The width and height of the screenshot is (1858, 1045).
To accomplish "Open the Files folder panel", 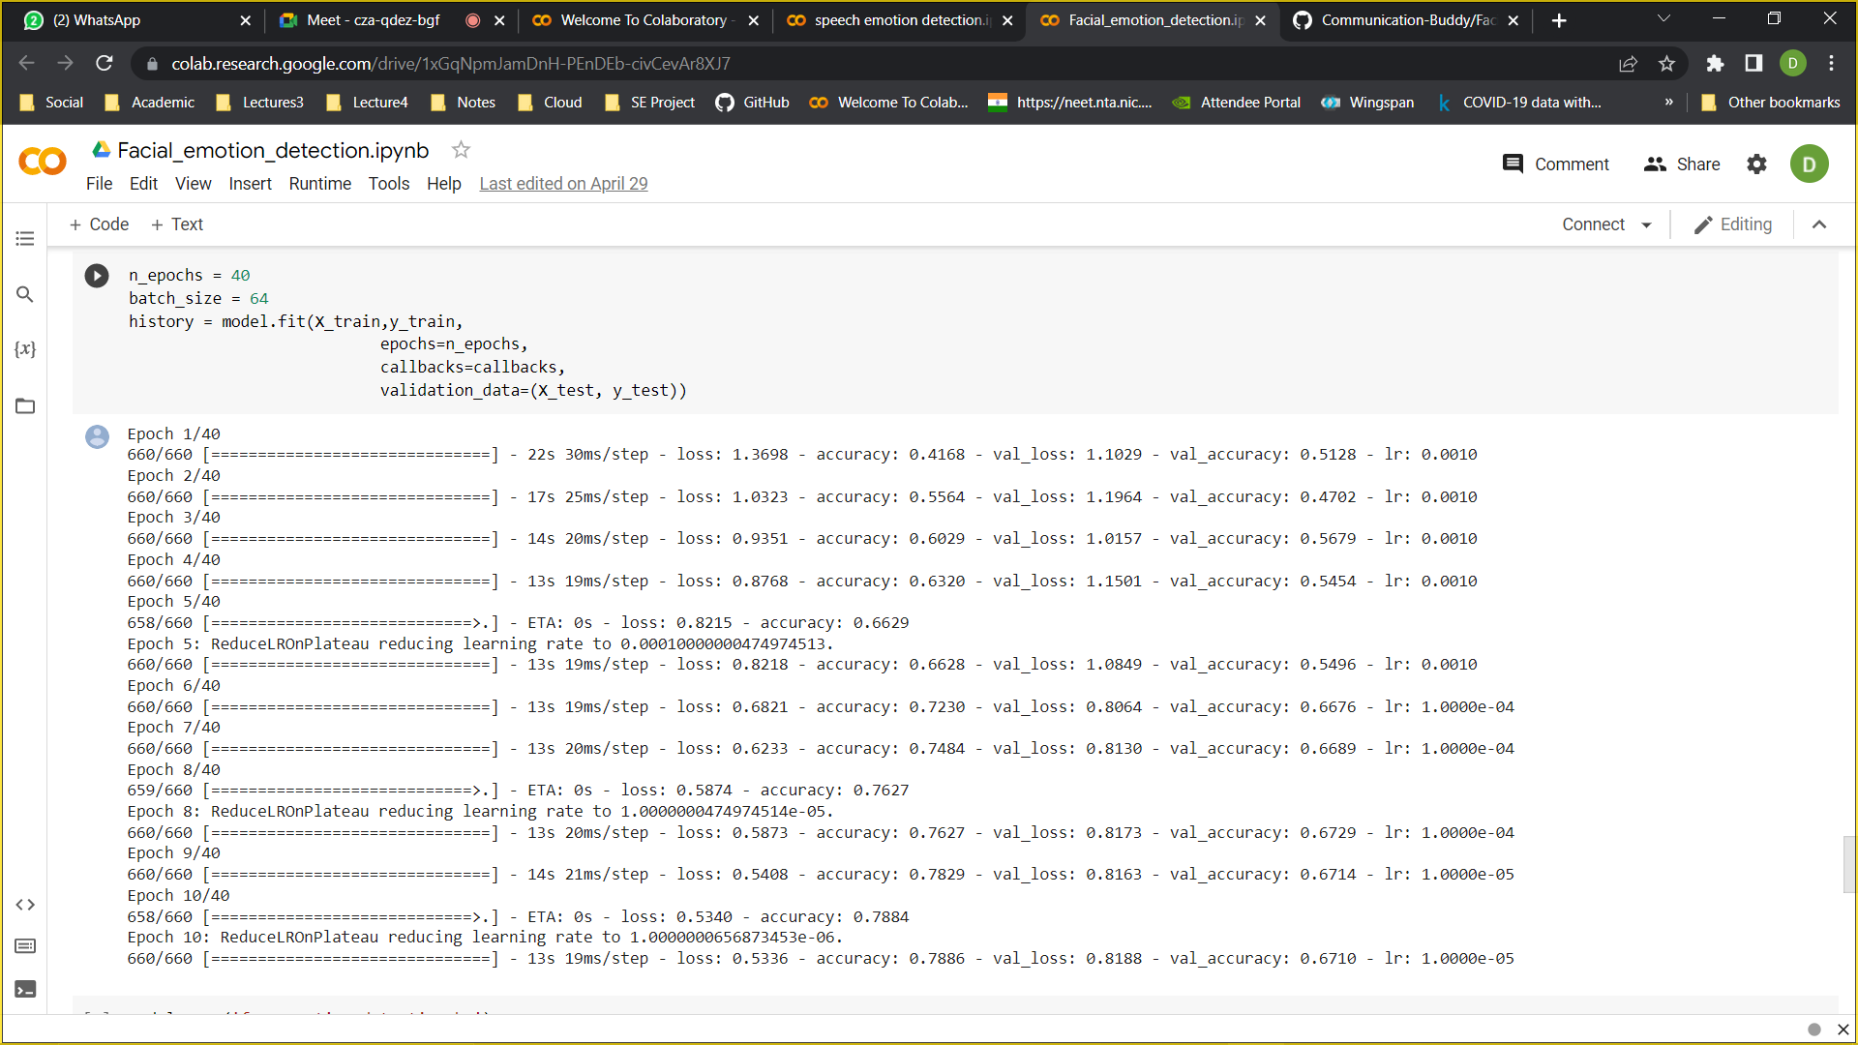I will [25, 405].
